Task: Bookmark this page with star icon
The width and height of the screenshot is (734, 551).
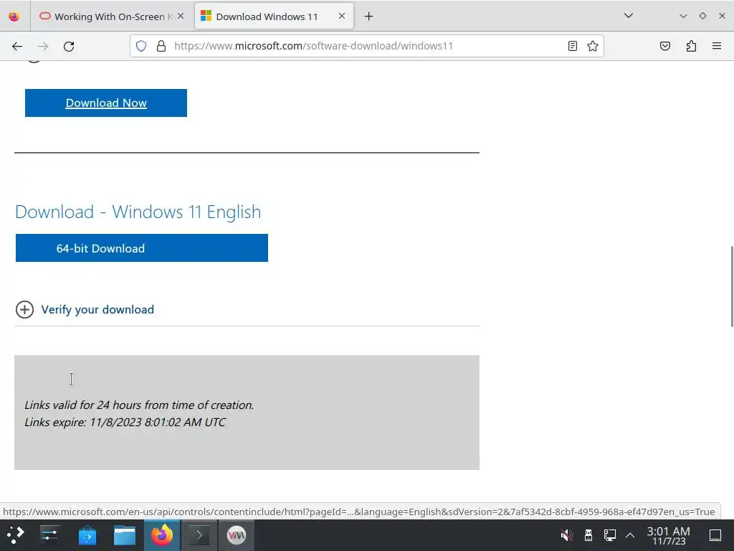Action: [x=593, y=46]
